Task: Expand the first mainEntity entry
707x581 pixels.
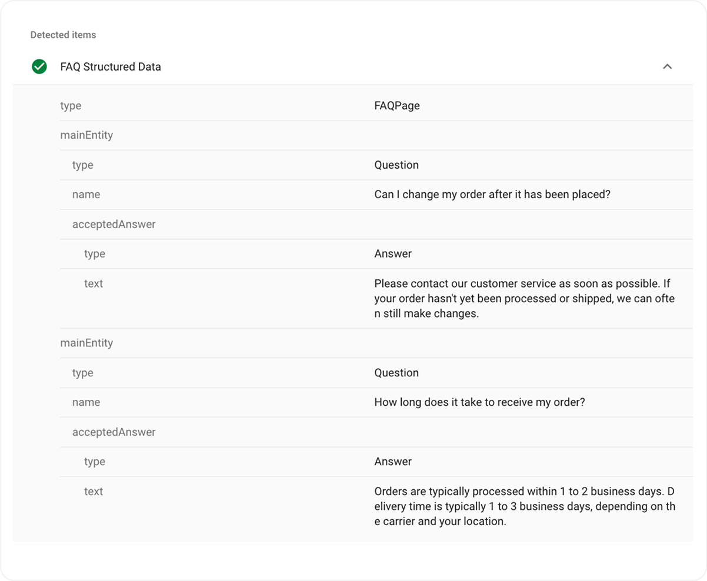Action: (x=86, y=135)
